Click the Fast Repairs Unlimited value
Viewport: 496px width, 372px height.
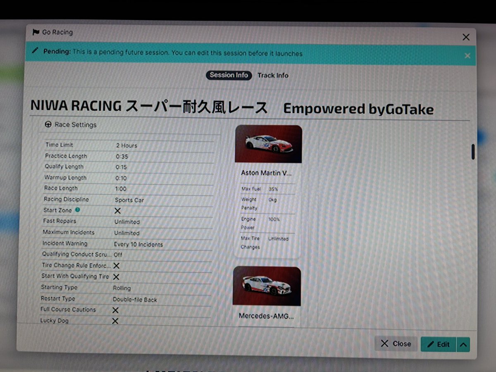point(127,222)
